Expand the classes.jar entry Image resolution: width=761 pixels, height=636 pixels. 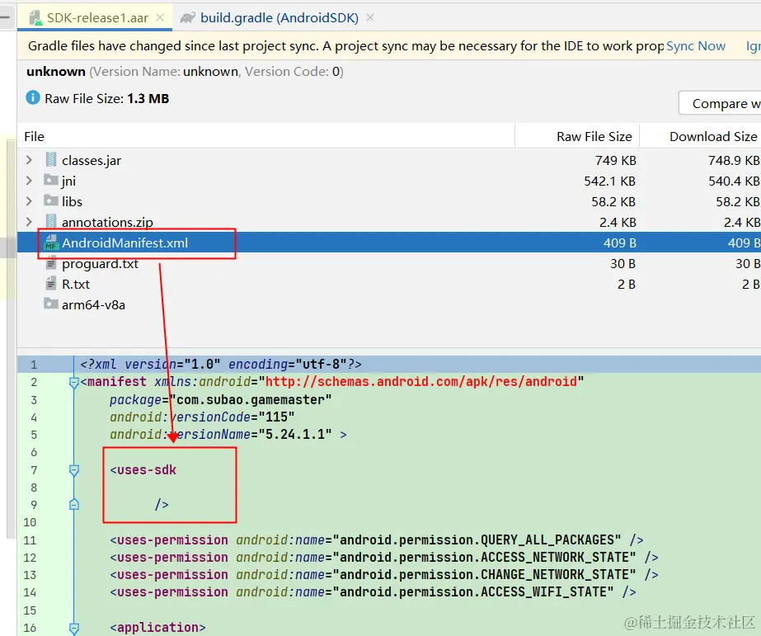click(29, 160)
